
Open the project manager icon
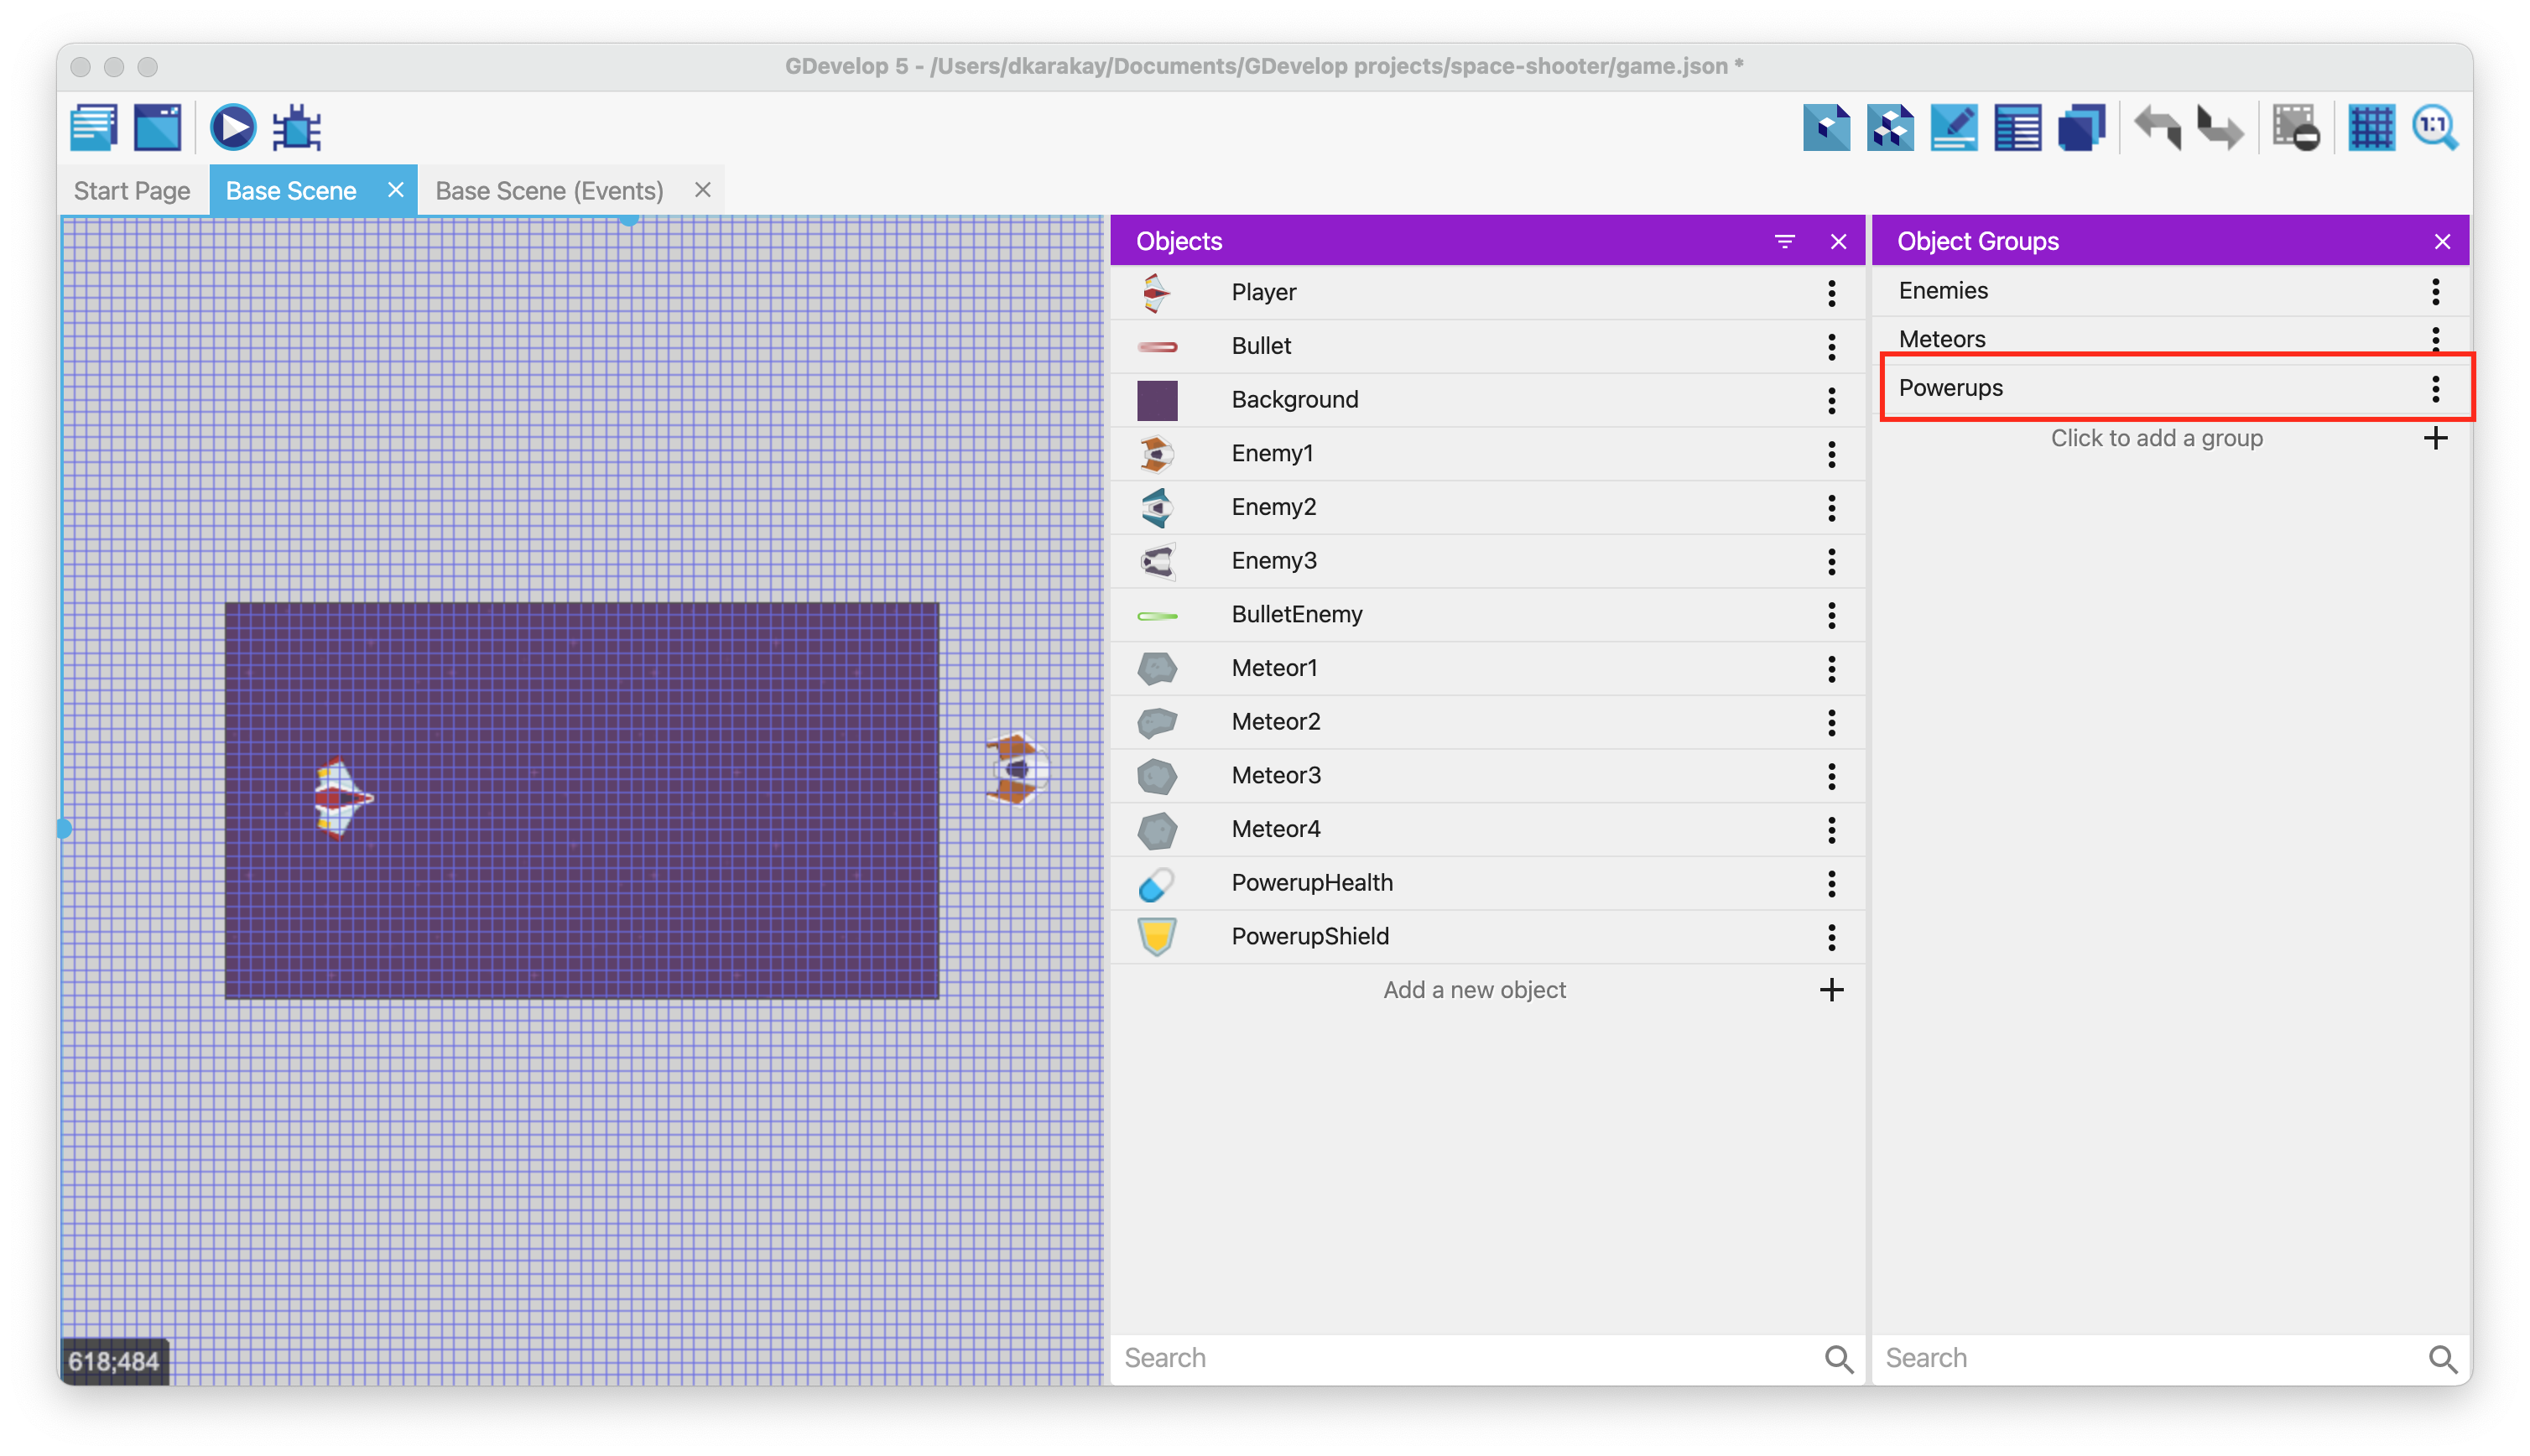click(x=94, y=128)
